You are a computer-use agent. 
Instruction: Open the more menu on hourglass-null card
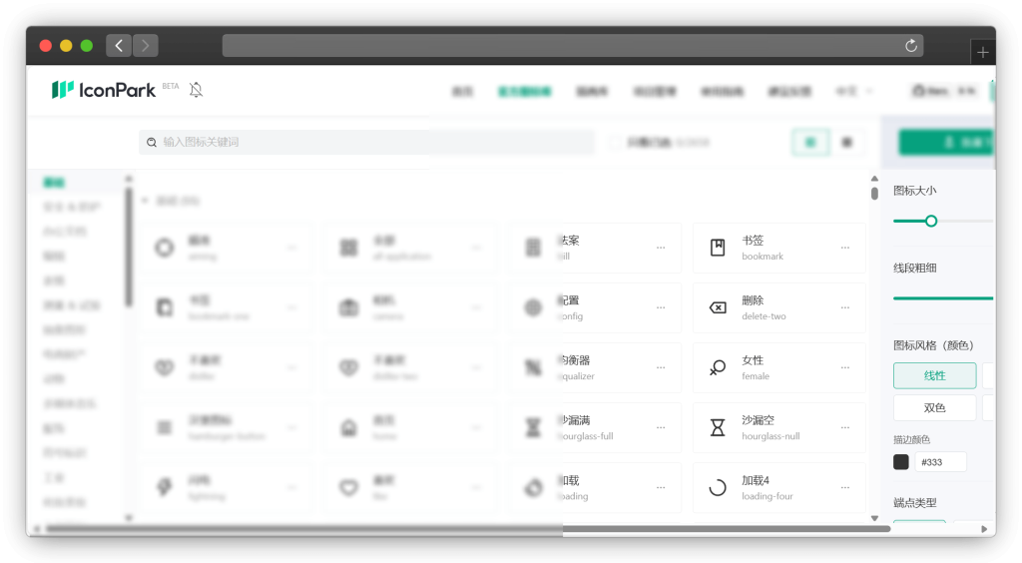(845, 427)
